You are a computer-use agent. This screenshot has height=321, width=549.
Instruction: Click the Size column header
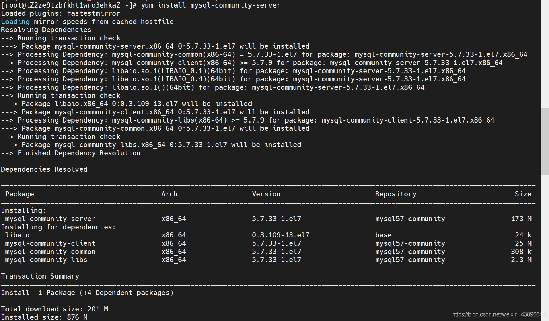[x=523, y=194]
